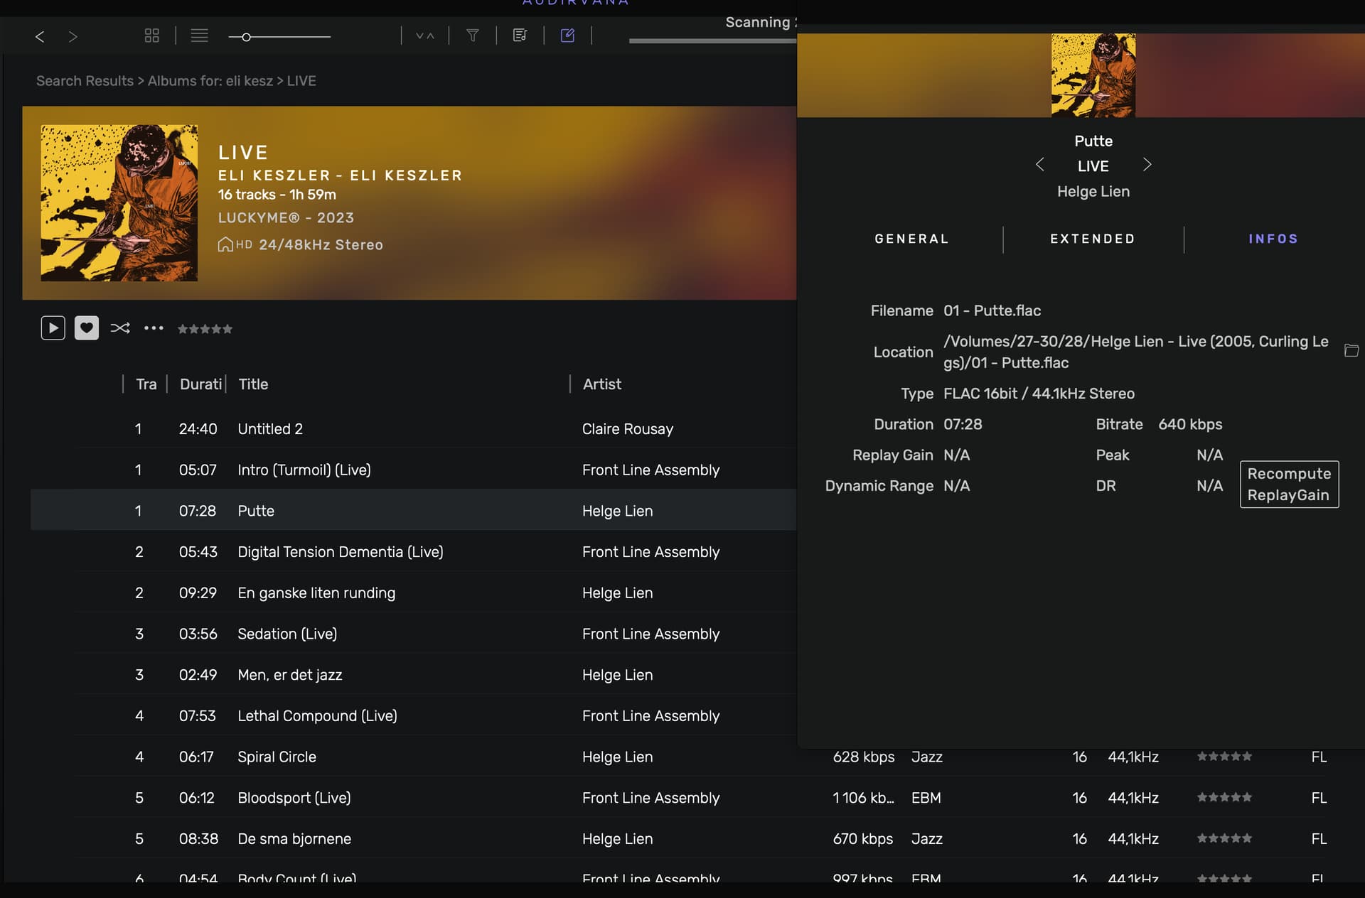Click the LUCKYME® - 2023 label text
Screen dimensions: 1365x898
coord(286,218)
